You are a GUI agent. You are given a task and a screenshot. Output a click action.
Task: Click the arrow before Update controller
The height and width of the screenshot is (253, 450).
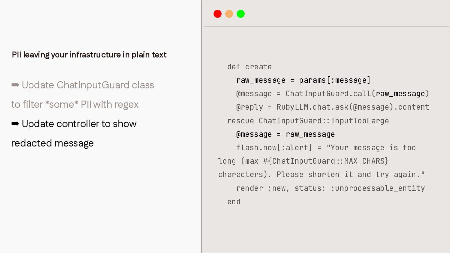pyautogui.click(x=15, y=124)
